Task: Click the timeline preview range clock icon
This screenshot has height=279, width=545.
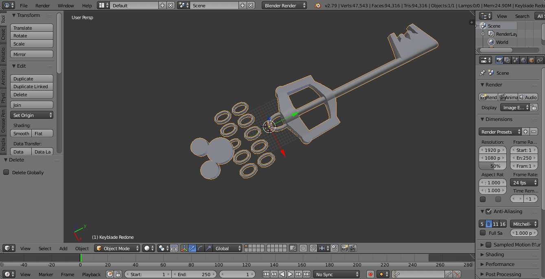Action: pyautogui.click(x=110, y=275)
